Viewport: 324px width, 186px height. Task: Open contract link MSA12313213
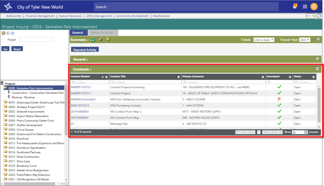click(x=80, y=105)
